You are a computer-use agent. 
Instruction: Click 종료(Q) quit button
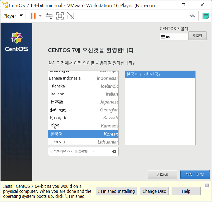click(162, 174)
